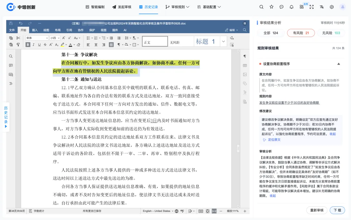Open the message chat bubble icon
351x220 pixels.
281,7
